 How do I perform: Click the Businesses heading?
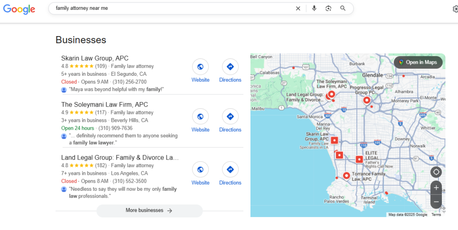[81, 40]
